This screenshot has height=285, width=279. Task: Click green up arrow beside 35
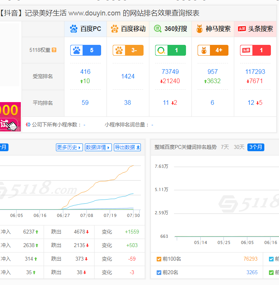pos(34,273)
